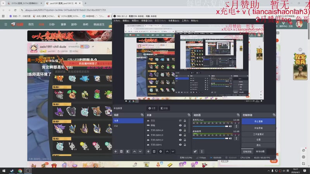Click blue 停止直播 stop streaming button

pyautogui.click(x=258, y=121)
